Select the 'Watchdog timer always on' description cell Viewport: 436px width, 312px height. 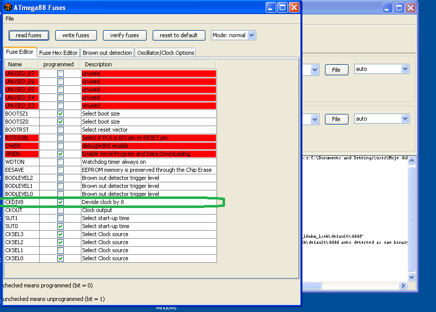[149, 162]
